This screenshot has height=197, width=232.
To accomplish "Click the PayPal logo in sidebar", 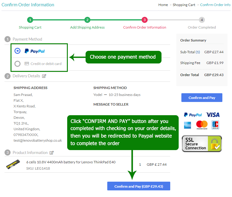I will tap(193, 115).
